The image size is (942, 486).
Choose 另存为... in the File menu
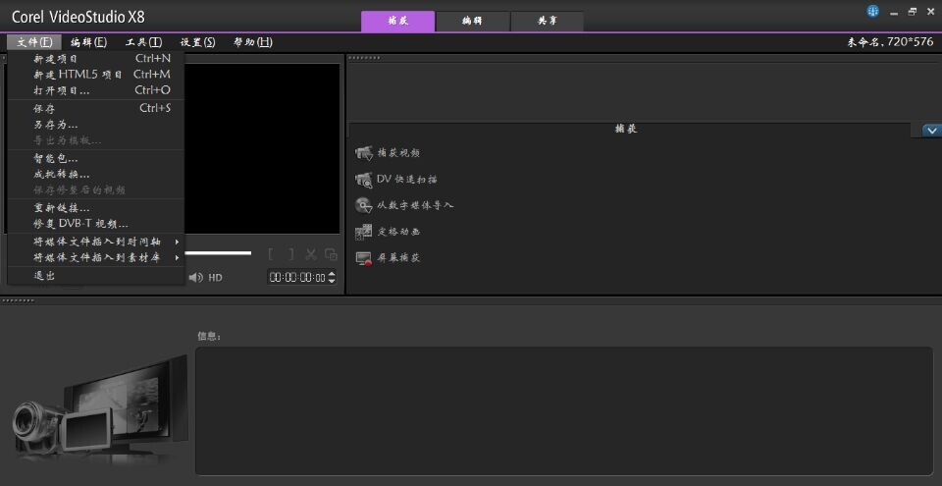point(56,125)
